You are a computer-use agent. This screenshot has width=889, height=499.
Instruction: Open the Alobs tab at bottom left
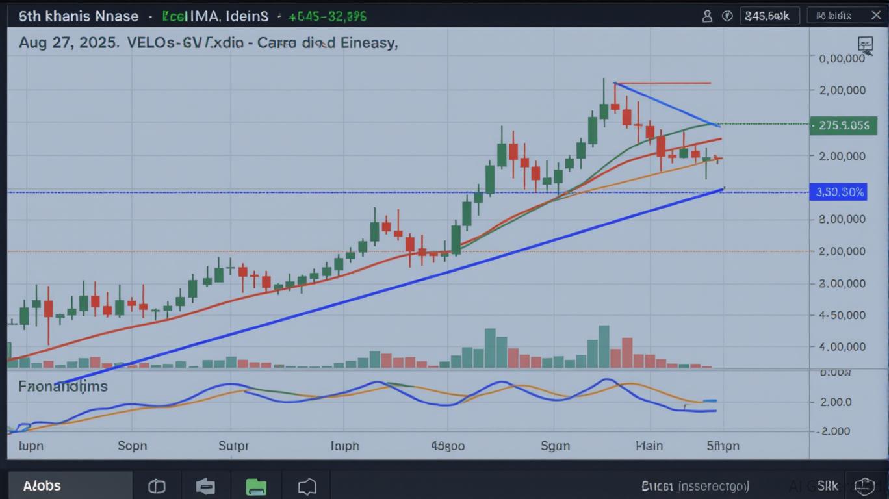click(42, 486)
